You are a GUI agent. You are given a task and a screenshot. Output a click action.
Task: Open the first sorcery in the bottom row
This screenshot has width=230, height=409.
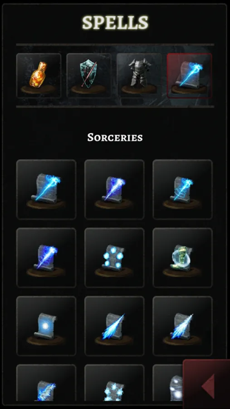[x=46, y=383]
